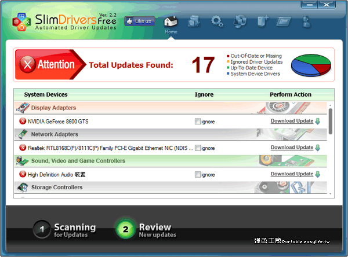Click green download arrow in NVIDIA row
The height and width of the screenshot is (257, 348).
(318, 121)
